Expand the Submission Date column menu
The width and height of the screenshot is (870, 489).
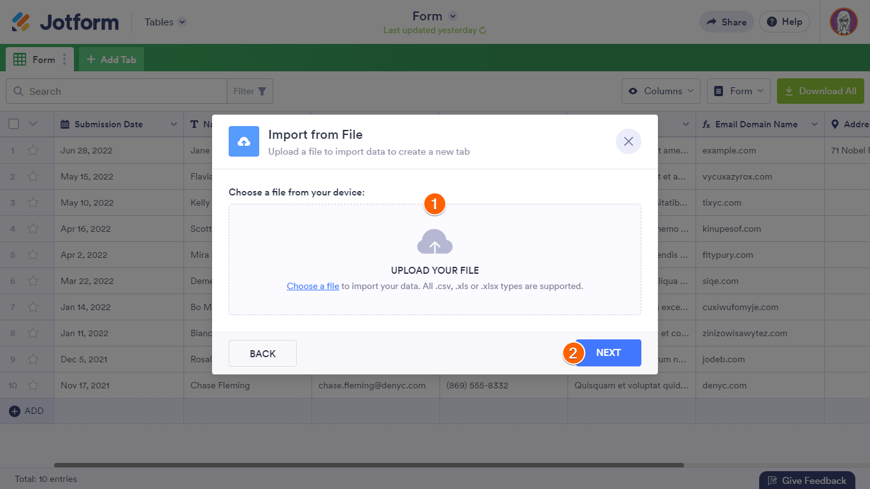click(173, 124)
